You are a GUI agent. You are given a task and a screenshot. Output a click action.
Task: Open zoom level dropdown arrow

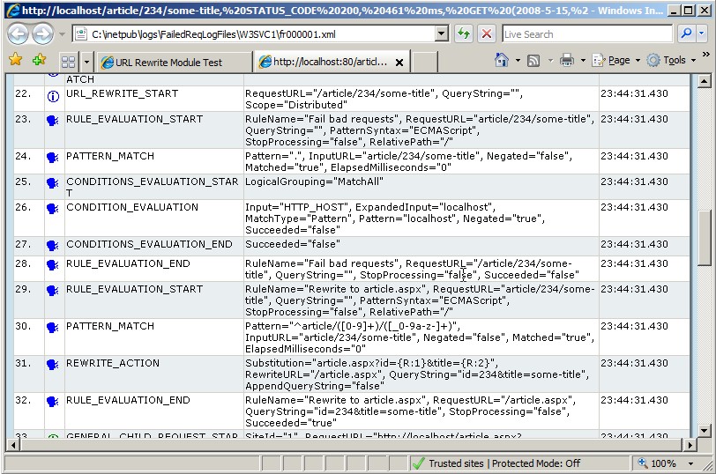(690, 464)
